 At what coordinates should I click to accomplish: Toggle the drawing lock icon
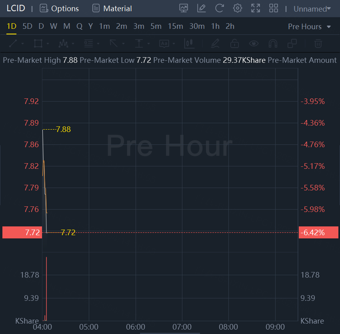click(234, 43)
